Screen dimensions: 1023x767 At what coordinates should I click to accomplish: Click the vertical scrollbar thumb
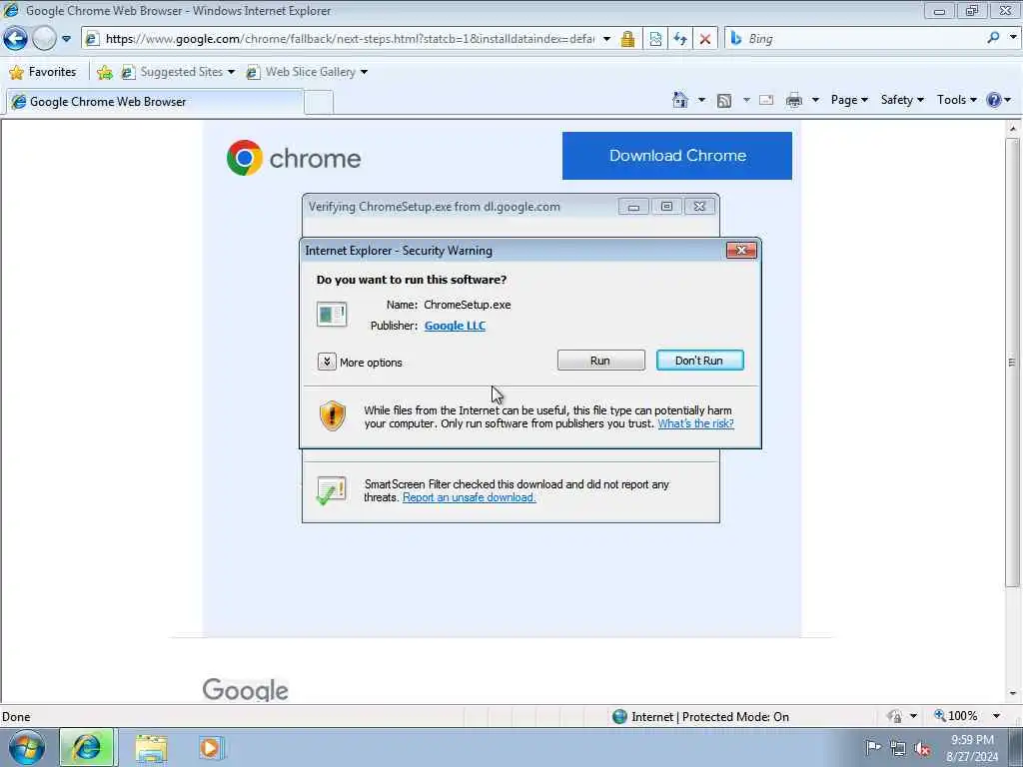pyautogui.click(x=1013, y=362)
